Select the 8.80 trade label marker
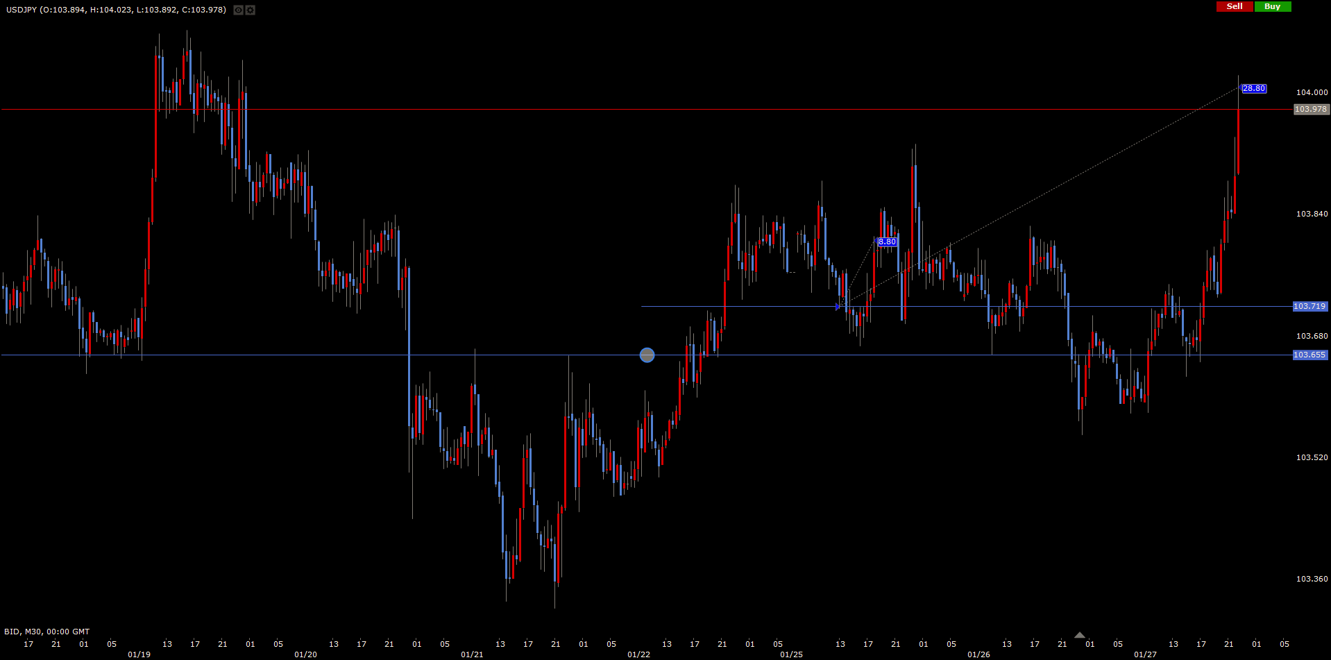 click(887, 242)
